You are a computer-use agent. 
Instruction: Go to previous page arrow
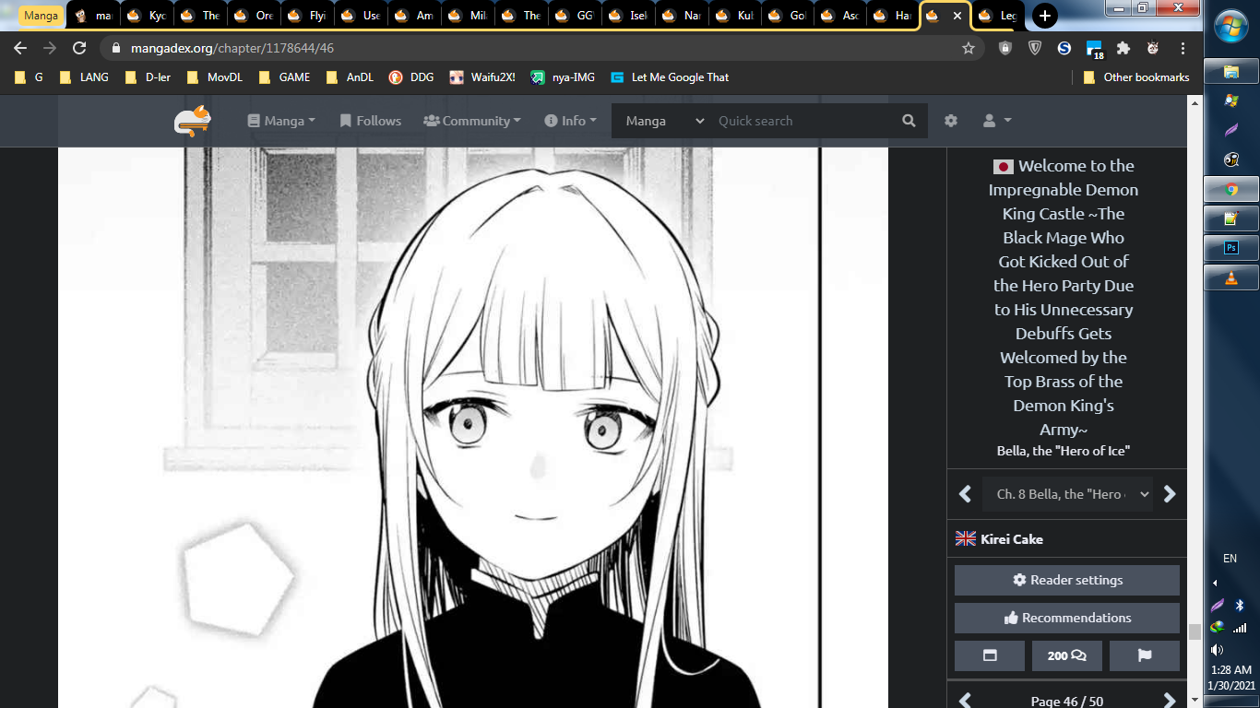pyautogui.click(x=966, y=701)
